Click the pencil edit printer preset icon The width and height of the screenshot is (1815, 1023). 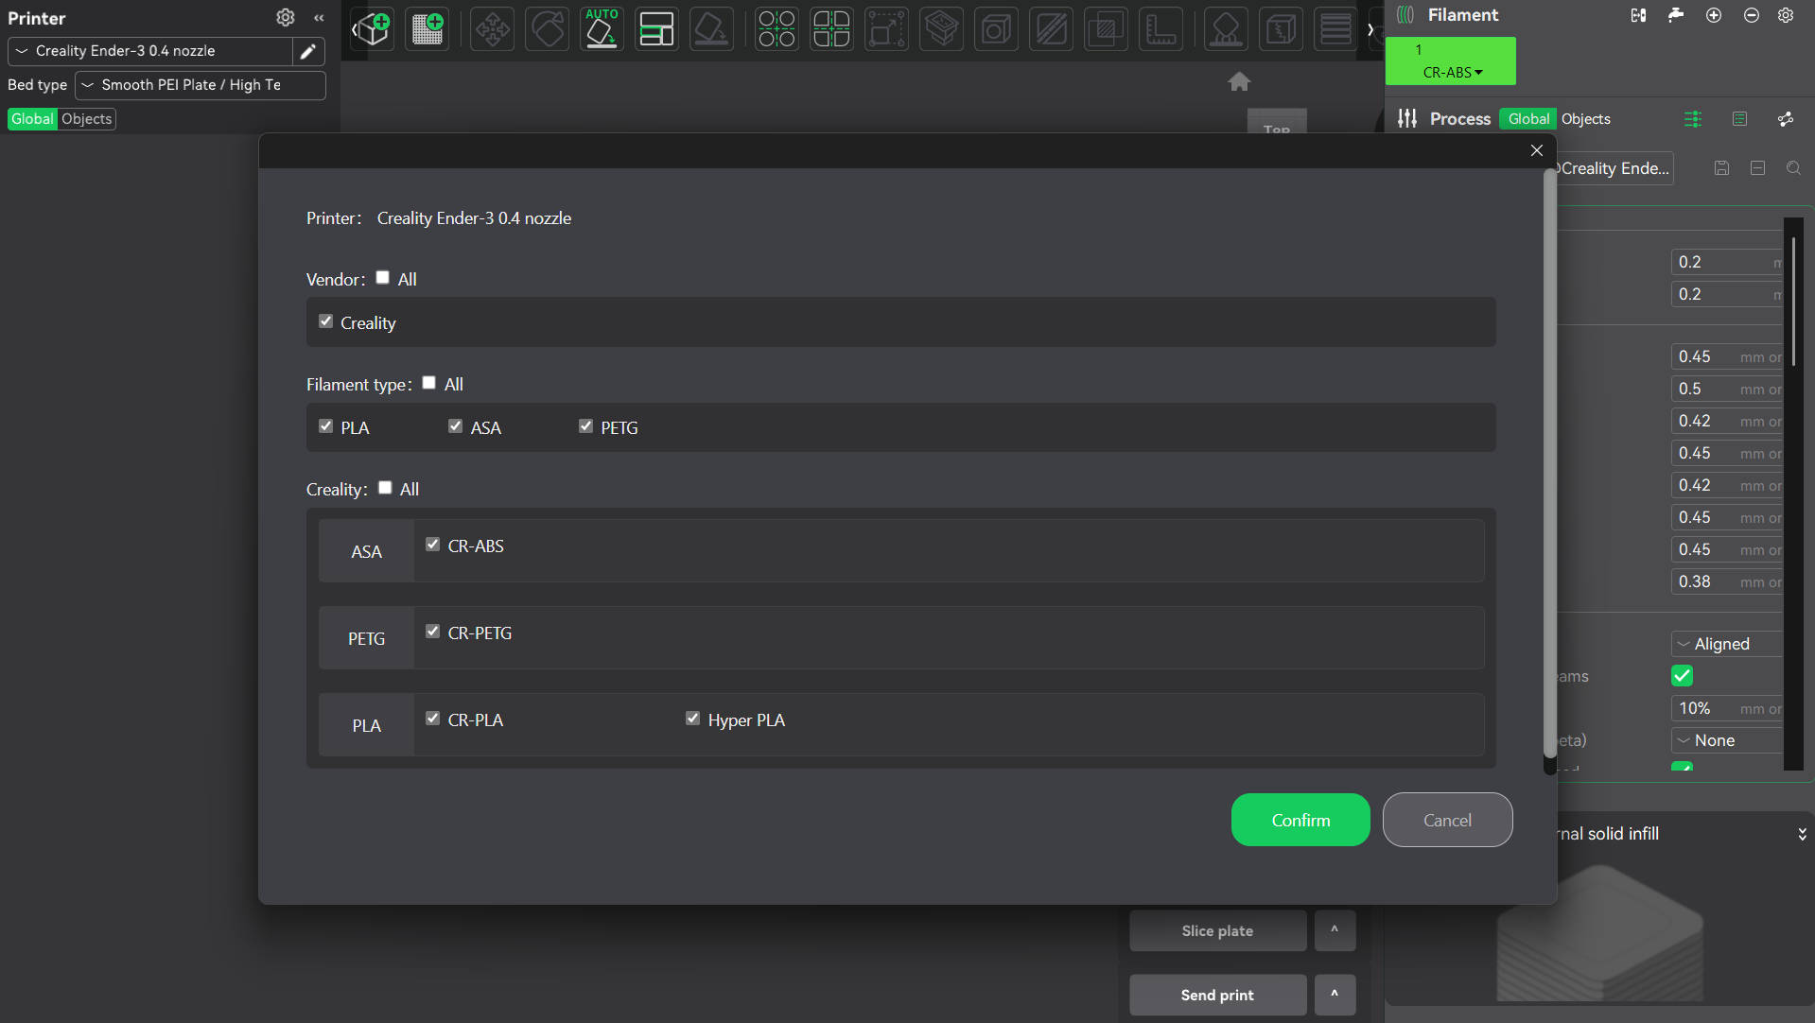(307, 51)
